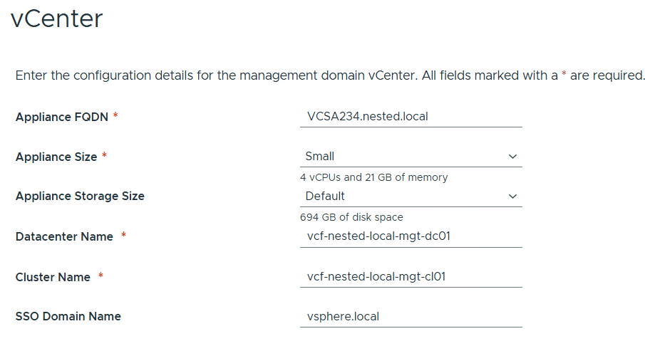Click the red asterisk beside Appliance FQDN

click(115, 116)
